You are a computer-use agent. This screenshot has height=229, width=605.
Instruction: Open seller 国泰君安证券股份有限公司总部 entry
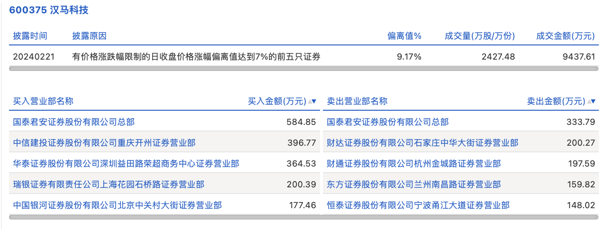[388, 122]
